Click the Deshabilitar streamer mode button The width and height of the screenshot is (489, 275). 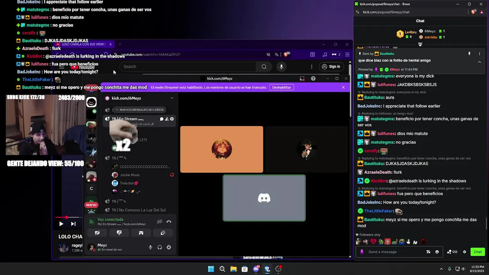(x=282, y=87)
